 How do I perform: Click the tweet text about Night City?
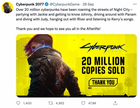[76, 14]
